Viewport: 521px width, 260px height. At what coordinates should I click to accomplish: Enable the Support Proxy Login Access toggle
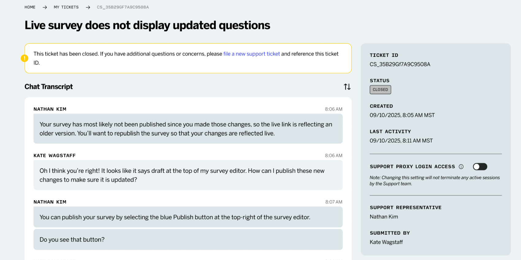coord(480,167)
